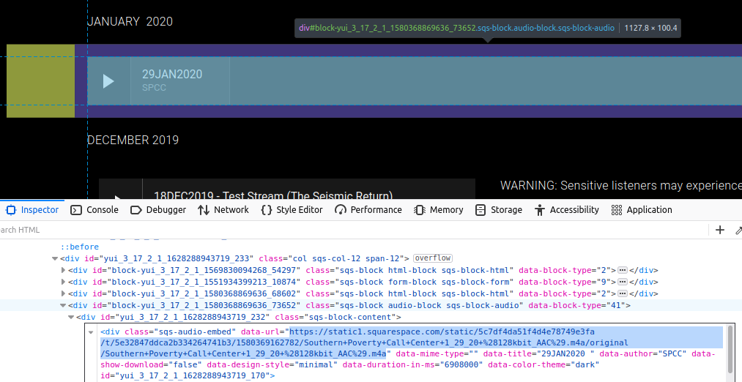Switch to the Memory tab
The width and height of the screenshot is (742, 382).
(x=438, y=210)
